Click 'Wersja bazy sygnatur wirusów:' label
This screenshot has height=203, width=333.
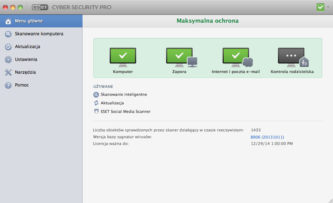pyautogui.click(x=123, y=137)
